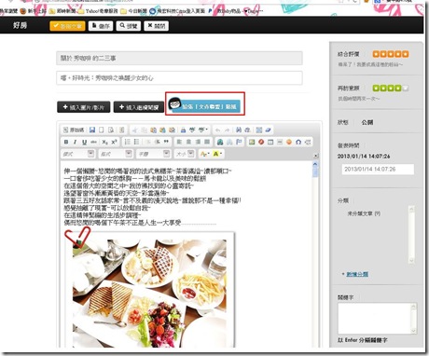Open the Templates icon in editor toolbar
The image size is (429, 356).
[122, 130]
